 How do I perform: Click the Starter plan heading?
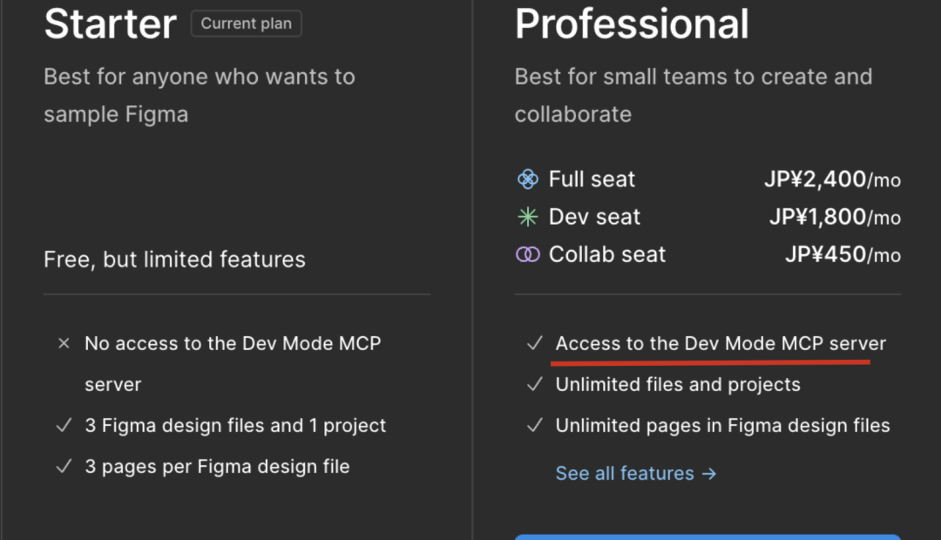click(111, 24)
